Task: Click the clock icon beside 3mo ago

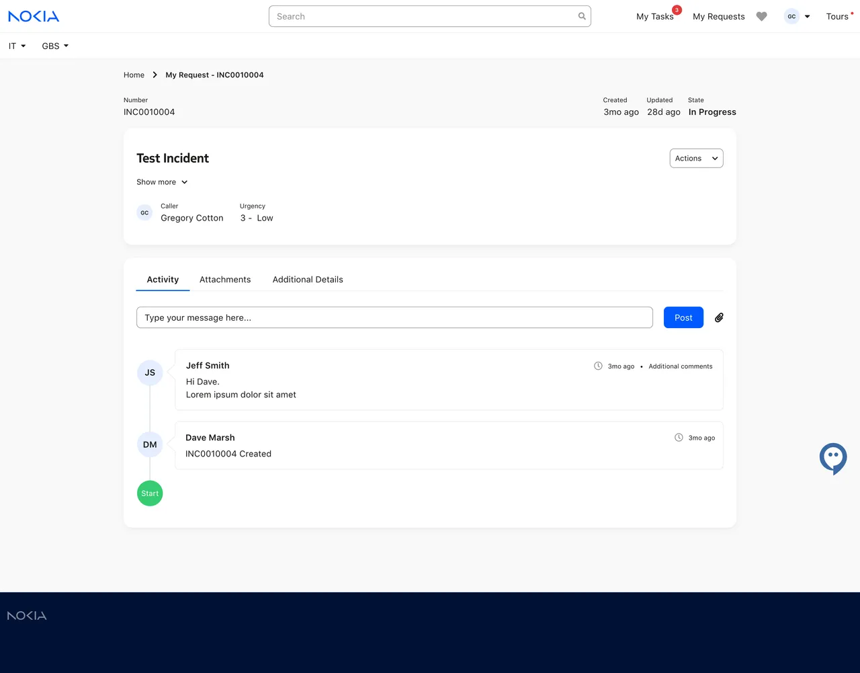Action: (597, 366)
